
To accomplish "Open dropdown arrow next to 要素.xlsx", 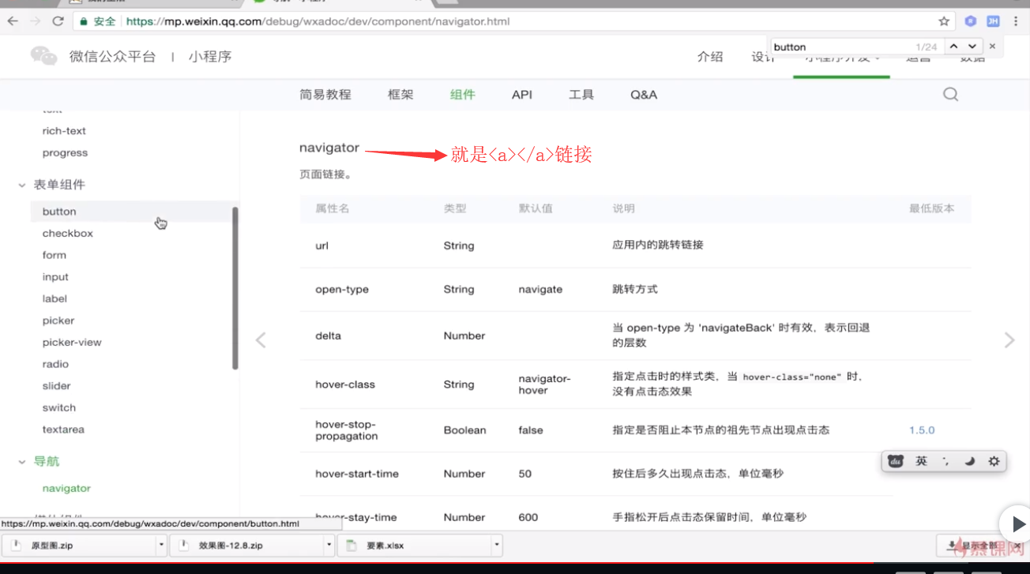I will click(x=497, y=545).
